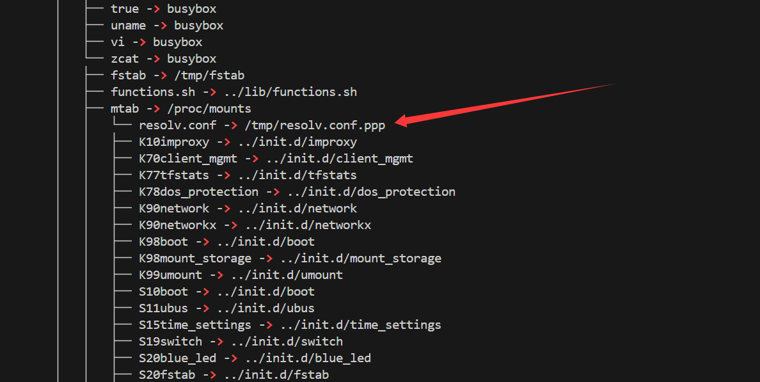Screen dimensions: 760x382
Task: Select the S20blue_led entry
Action: [x=177, y=358]
